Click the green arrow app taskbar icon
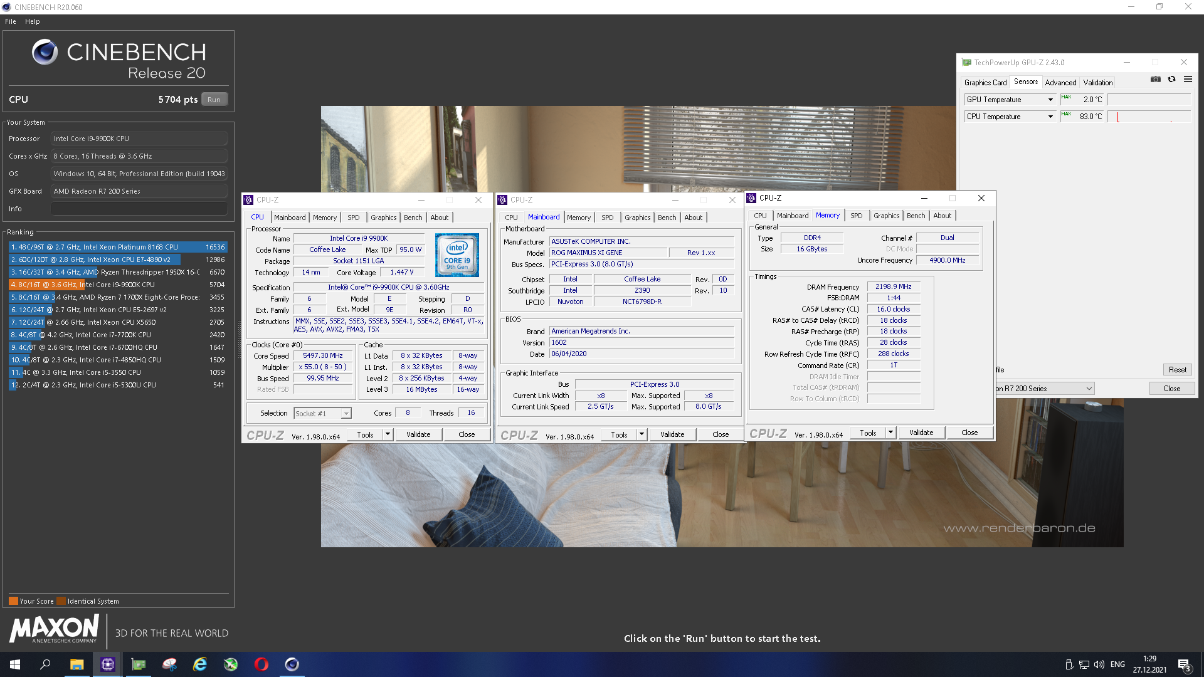Screen dimensions: 1204x677 pos(231,664)
